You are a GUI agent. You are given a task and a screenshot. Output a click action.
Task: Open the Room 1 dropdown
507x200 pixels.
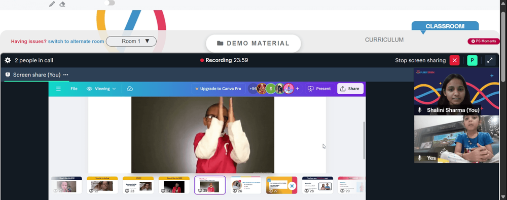tap(131, 42)
